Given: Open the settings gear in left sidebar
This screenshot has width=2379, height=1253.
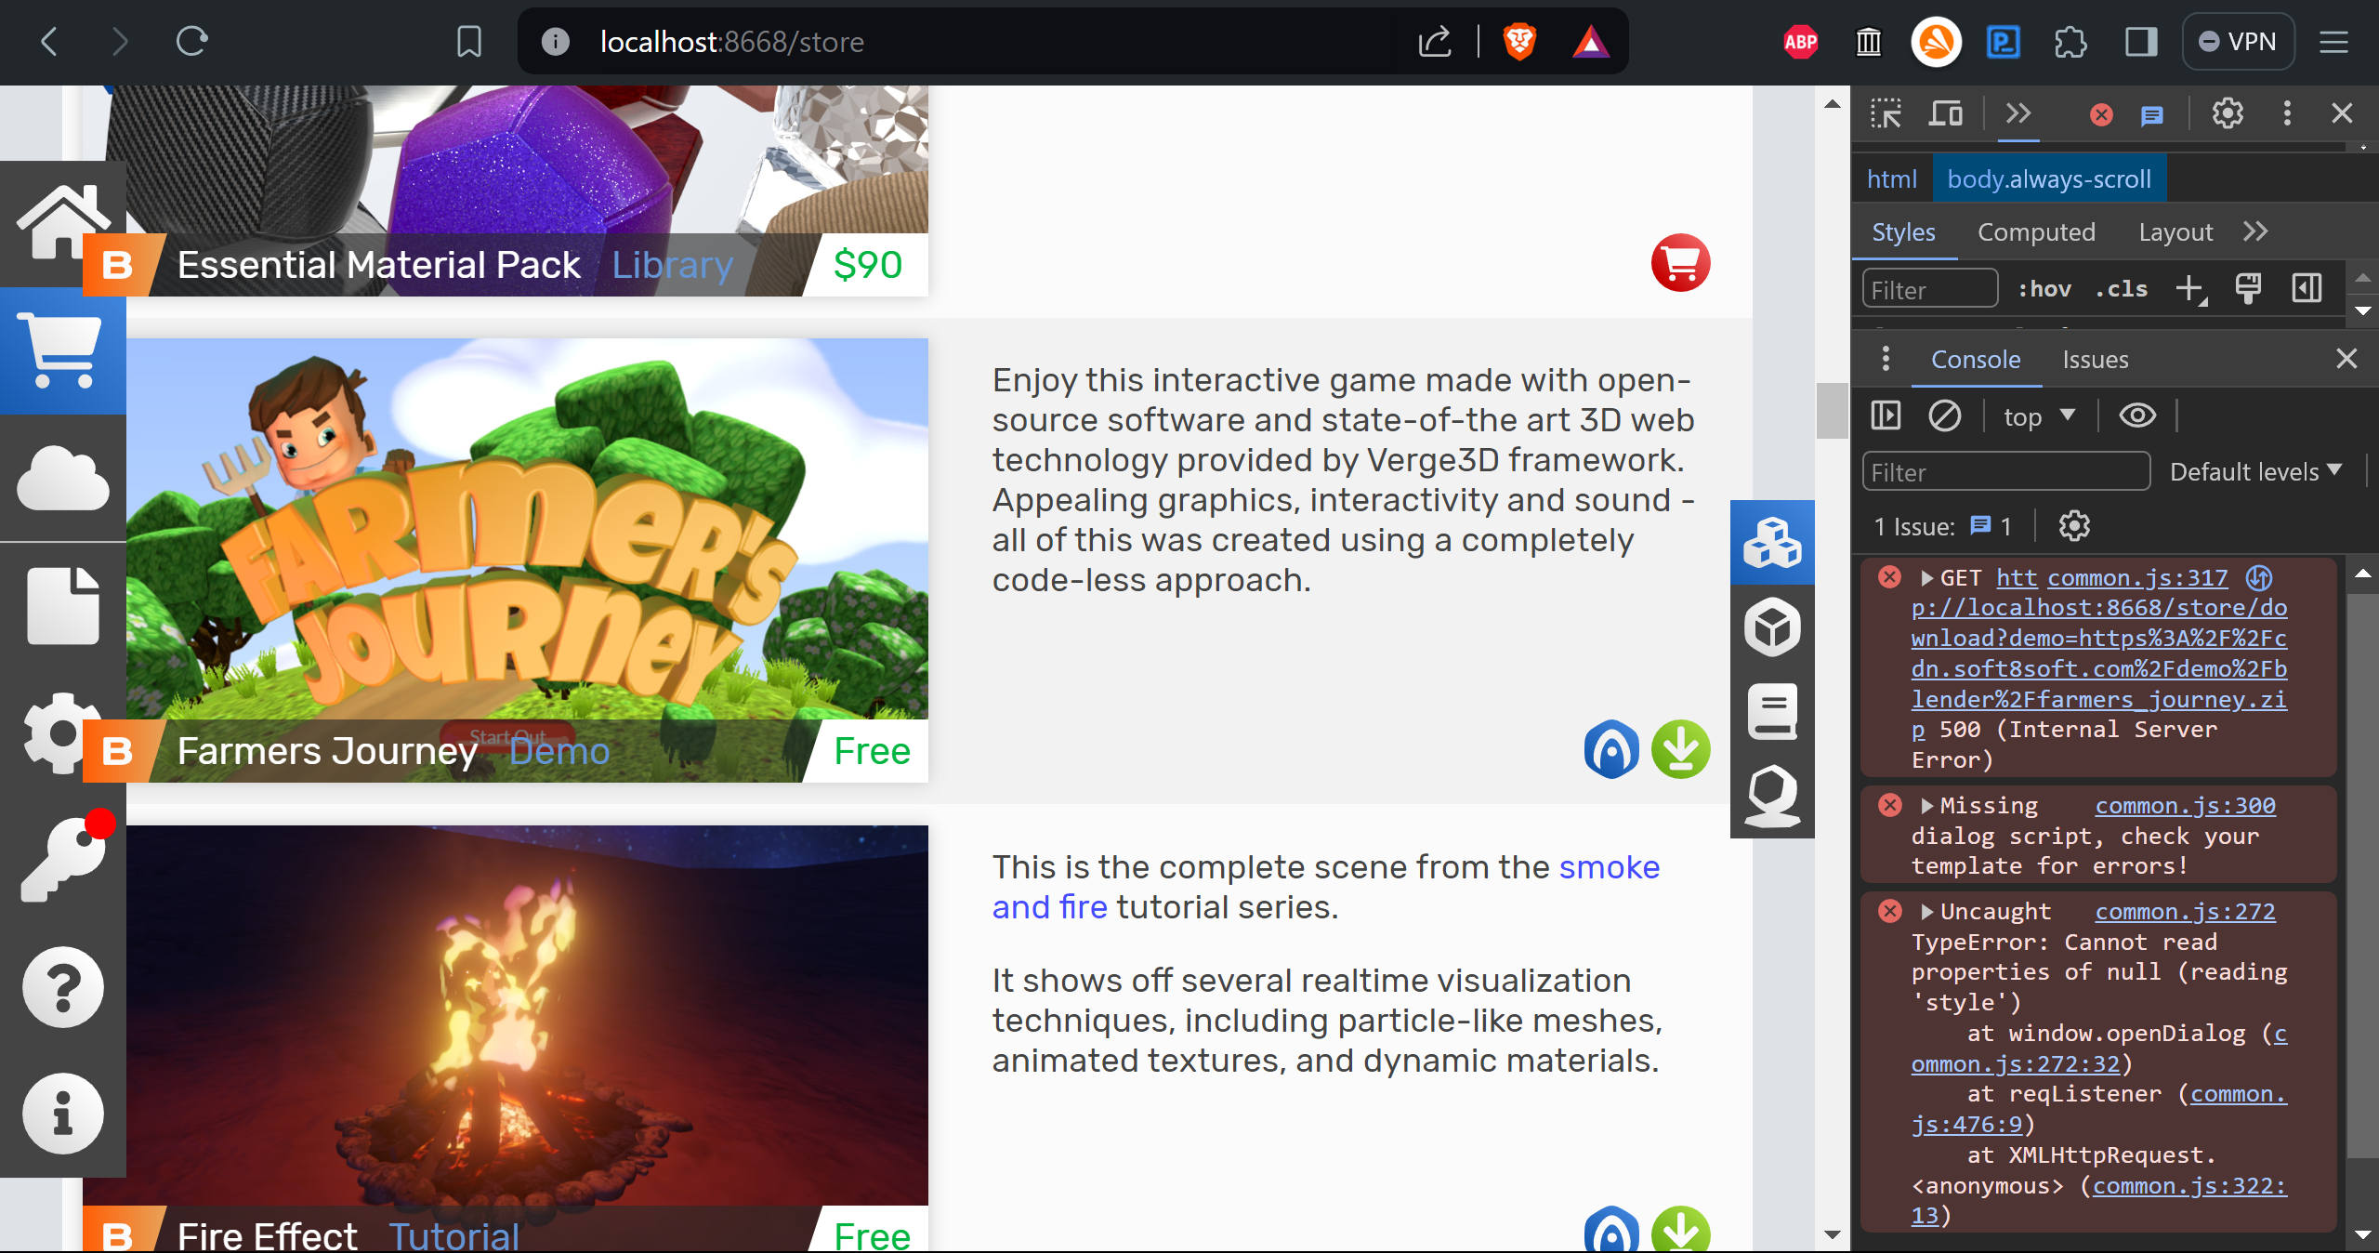Looking at the screenshot, I should 62,732.
